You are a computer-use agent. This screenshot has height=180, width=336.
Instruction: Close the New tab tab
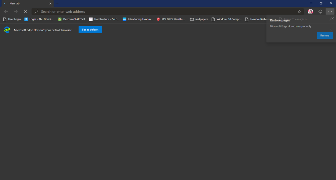tap(50, 3)
